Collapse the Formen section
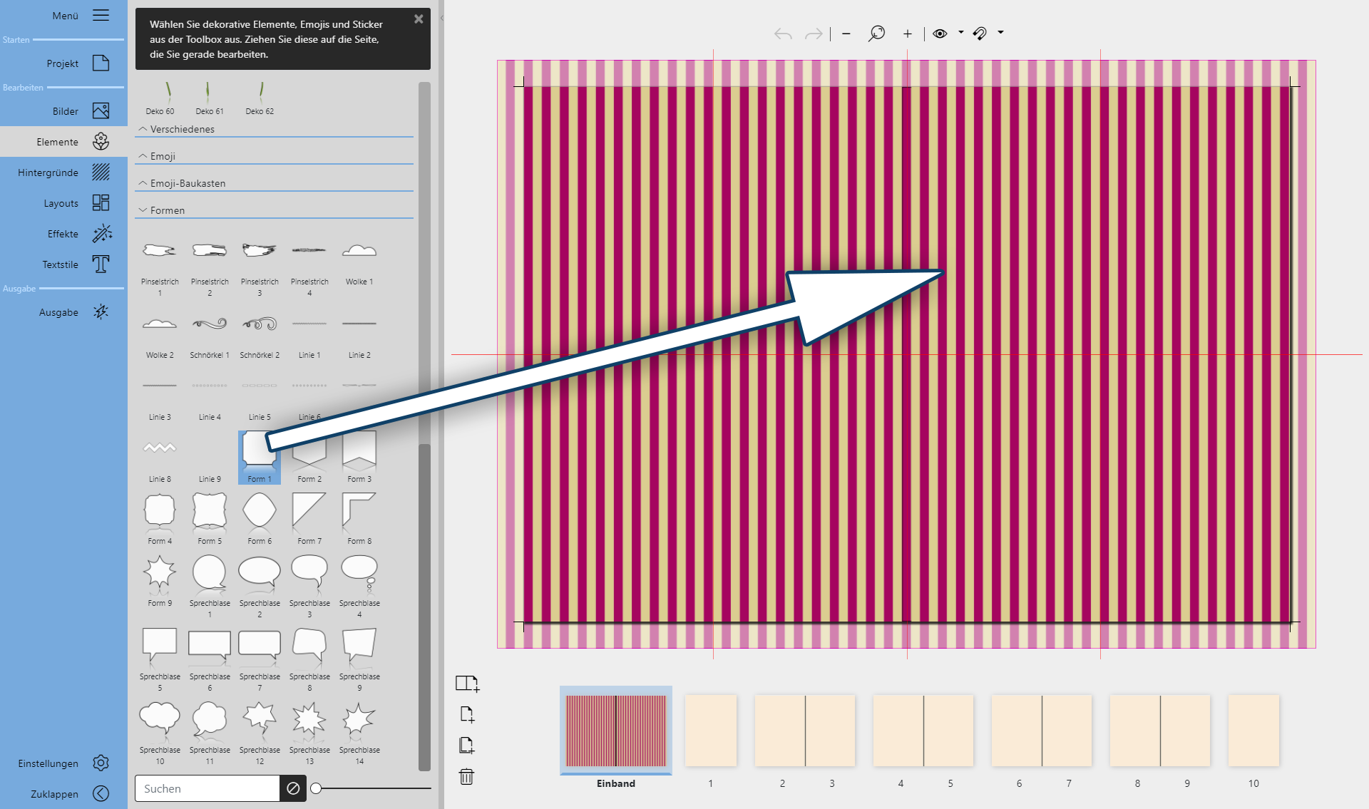Image resolution: width=1369 pixels, height=809 pixels. pyautogui.click(x=167, y=210)
